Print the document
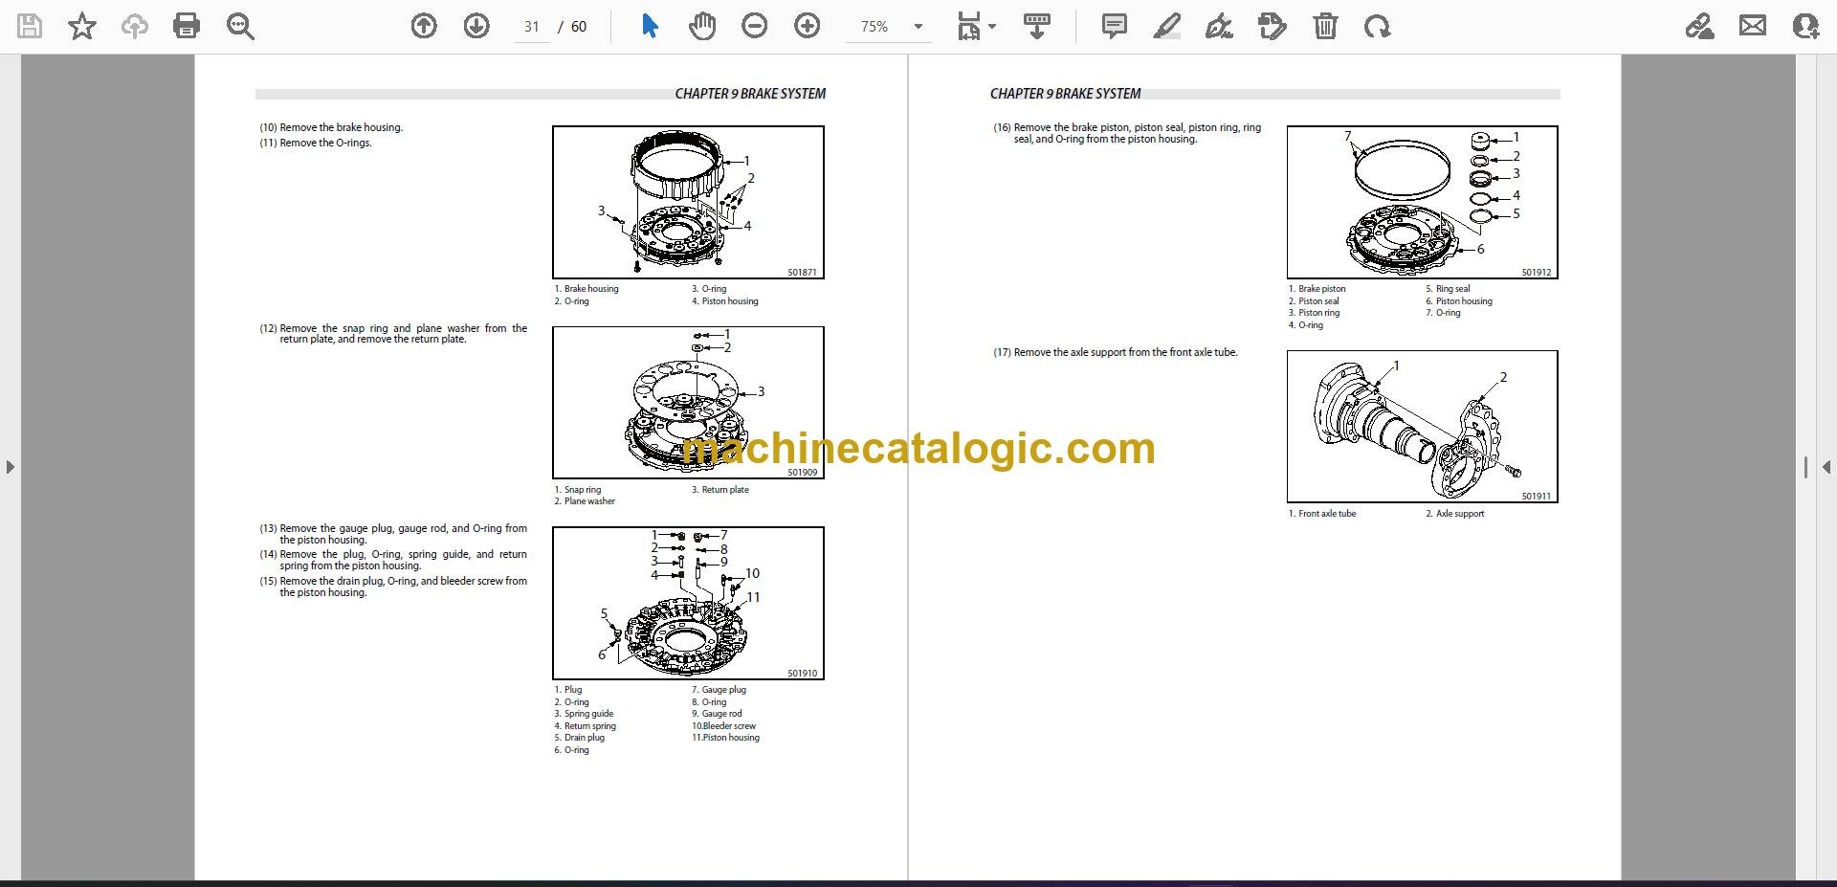The image size is (1837, 887). (187, 27)
